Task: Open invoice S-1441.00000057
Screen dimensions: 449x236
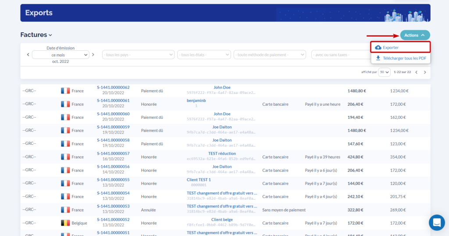Action: (x=113, y=153)
